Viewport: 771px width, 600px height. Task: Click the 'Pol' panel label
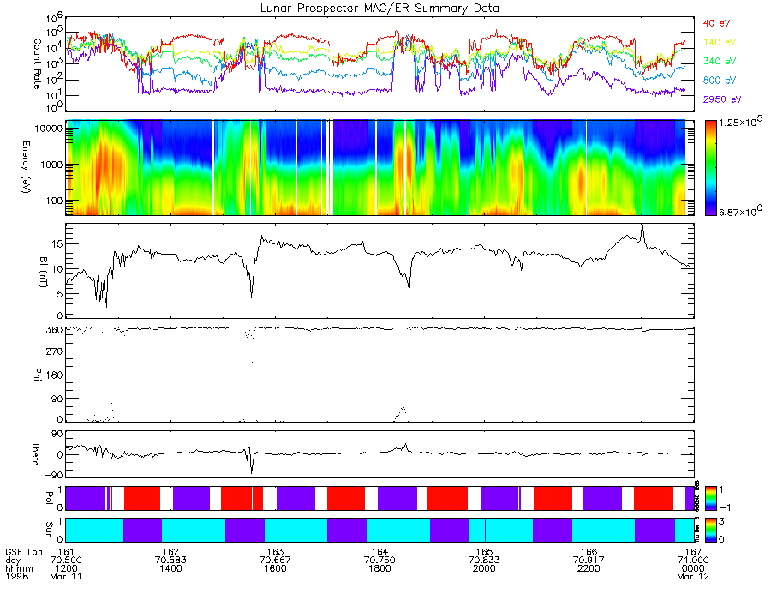(49, 498)
